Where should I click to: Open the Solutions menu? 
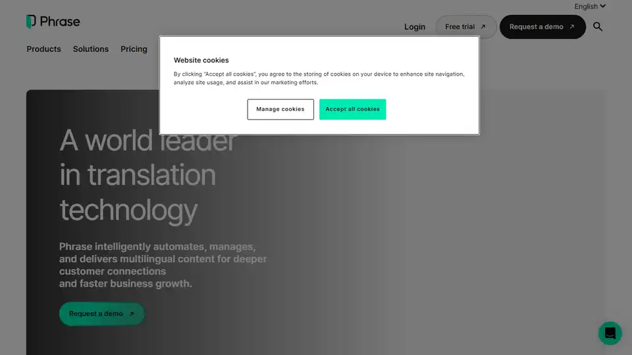(91, 49)
